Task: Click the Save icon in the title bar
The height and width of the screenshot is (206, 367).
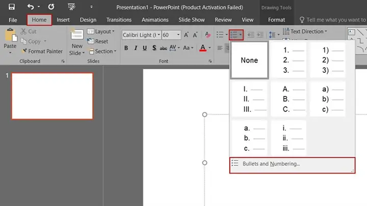Action: [11, 7]
